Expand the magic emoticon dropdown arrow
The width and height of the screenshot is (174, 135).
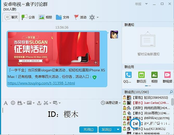pos(24,103)
